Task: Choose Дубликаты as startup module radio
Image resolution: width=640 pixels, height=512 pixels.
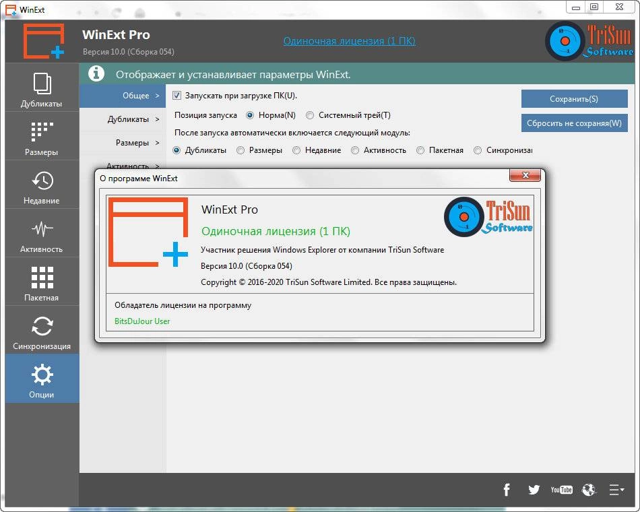Action: tap(177, 150)
